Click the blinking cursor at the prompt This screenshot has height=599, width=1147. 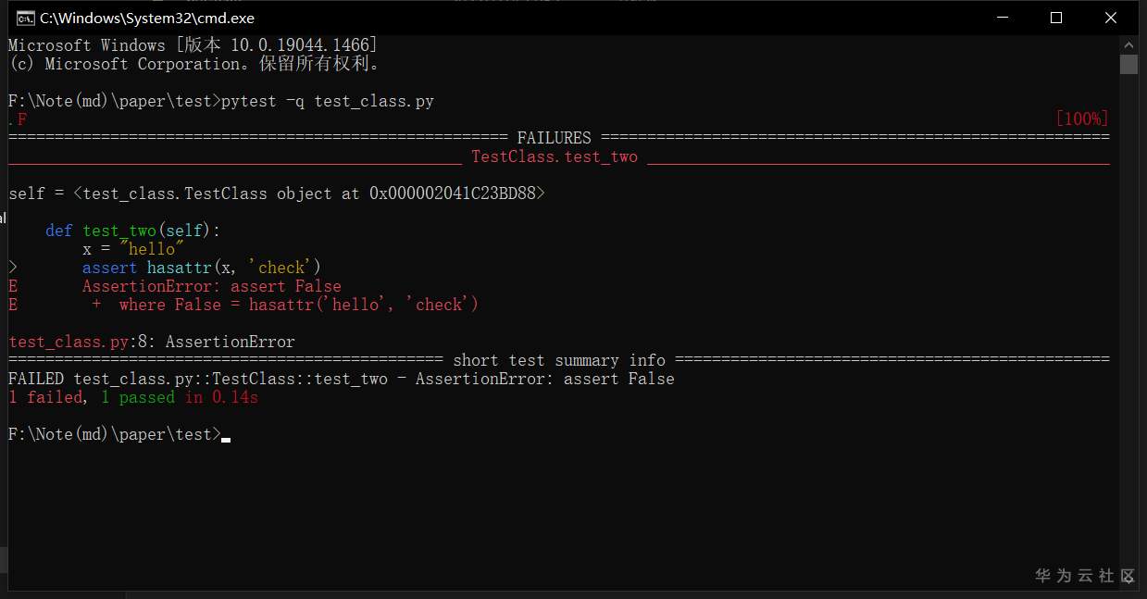coord(226,436)
